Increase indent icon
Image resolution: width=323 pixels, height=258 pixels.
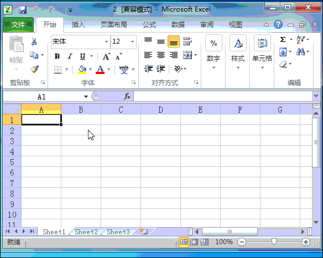tap(161, 69)
